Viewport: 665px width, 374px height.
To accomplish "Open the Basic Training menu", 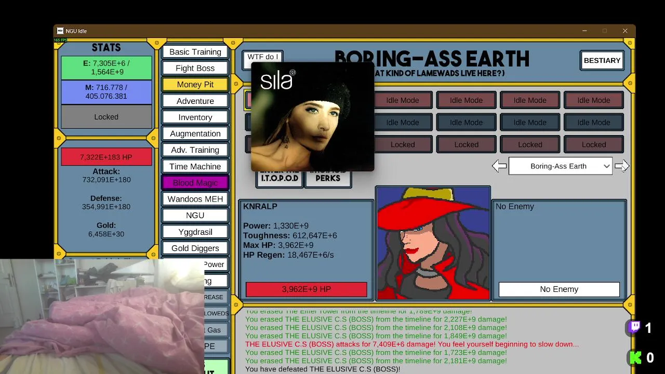I will [x=195, y=52].
